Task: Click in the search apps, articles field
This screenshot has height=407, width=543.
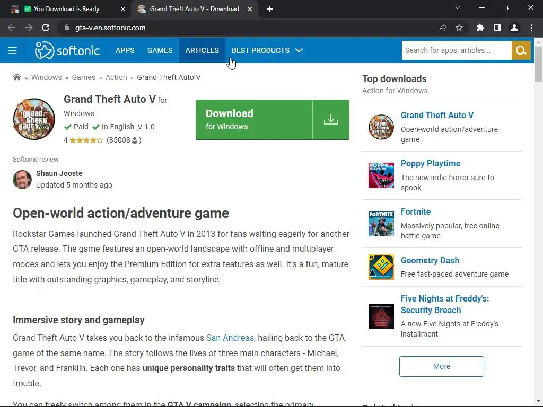Action: coord(457,50)
